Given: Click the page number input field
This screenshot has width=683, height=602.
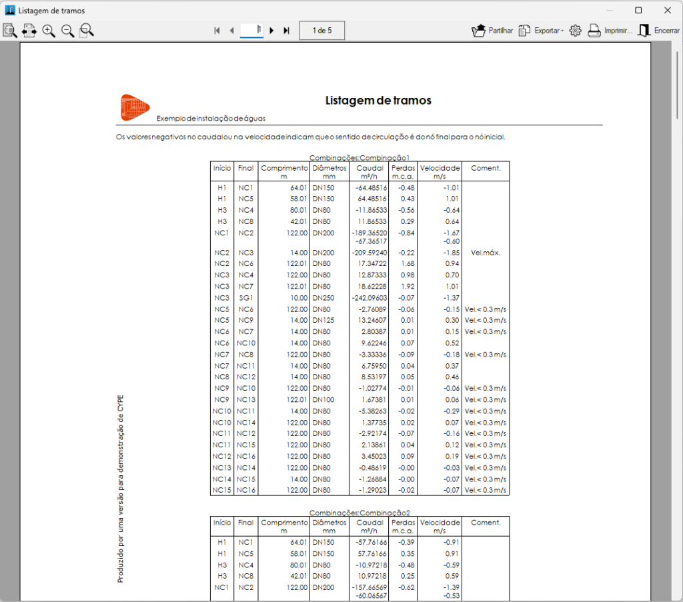Looking at the screenshot, I should (251, 30).
